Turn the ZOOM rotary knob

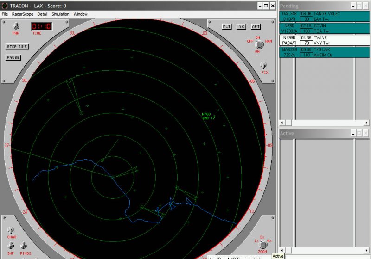point(262,244)
